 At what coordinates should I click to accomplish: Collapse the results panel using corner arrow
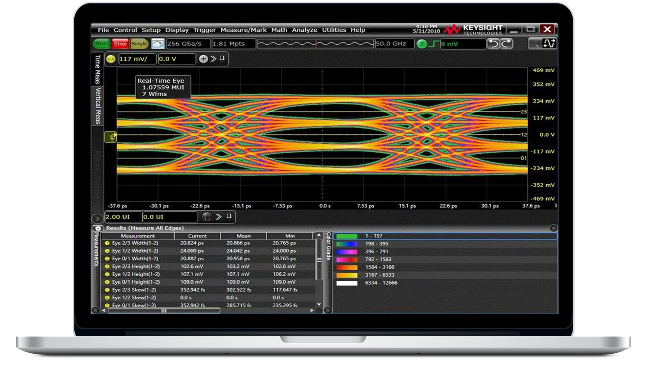pos(553,228)
